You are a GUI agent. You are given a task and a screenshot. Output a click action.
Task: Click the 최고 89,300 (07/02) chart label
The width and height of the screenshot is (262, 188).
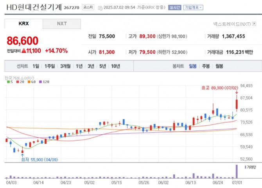click(x=220, y=88)
